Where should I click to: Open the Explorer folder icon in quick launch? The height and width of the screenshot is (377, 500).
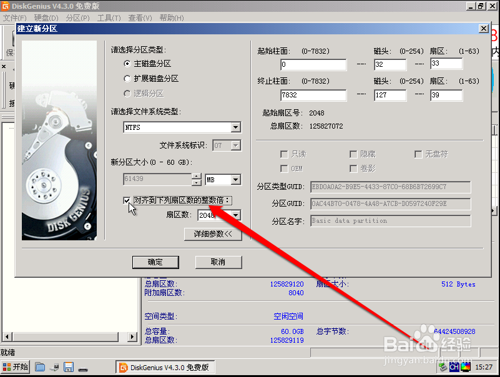tap(40, 367)
